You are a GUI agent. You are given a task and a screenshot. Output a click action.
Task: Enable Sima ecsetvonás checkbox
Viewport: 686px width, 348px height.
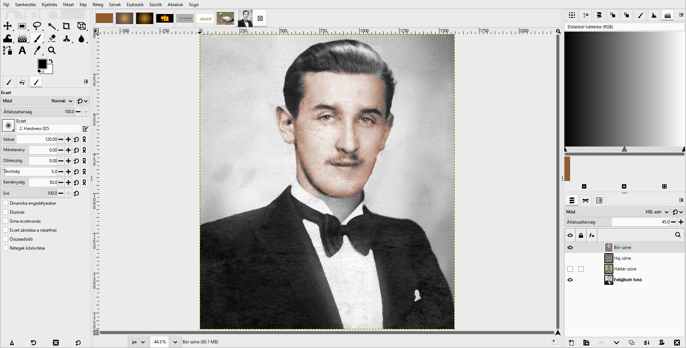[5, 221]
